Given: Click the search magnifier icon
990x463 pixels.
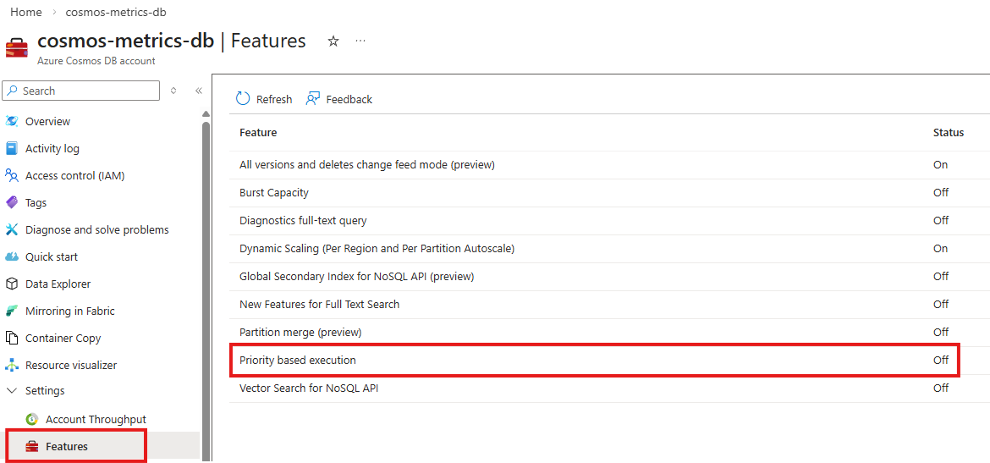Looking at the screenshot, I should pos(13,91).
